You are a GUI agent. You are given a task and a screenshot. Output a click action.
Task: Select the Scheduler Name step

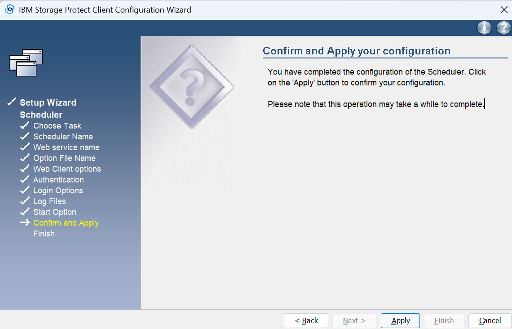[63, 137]
